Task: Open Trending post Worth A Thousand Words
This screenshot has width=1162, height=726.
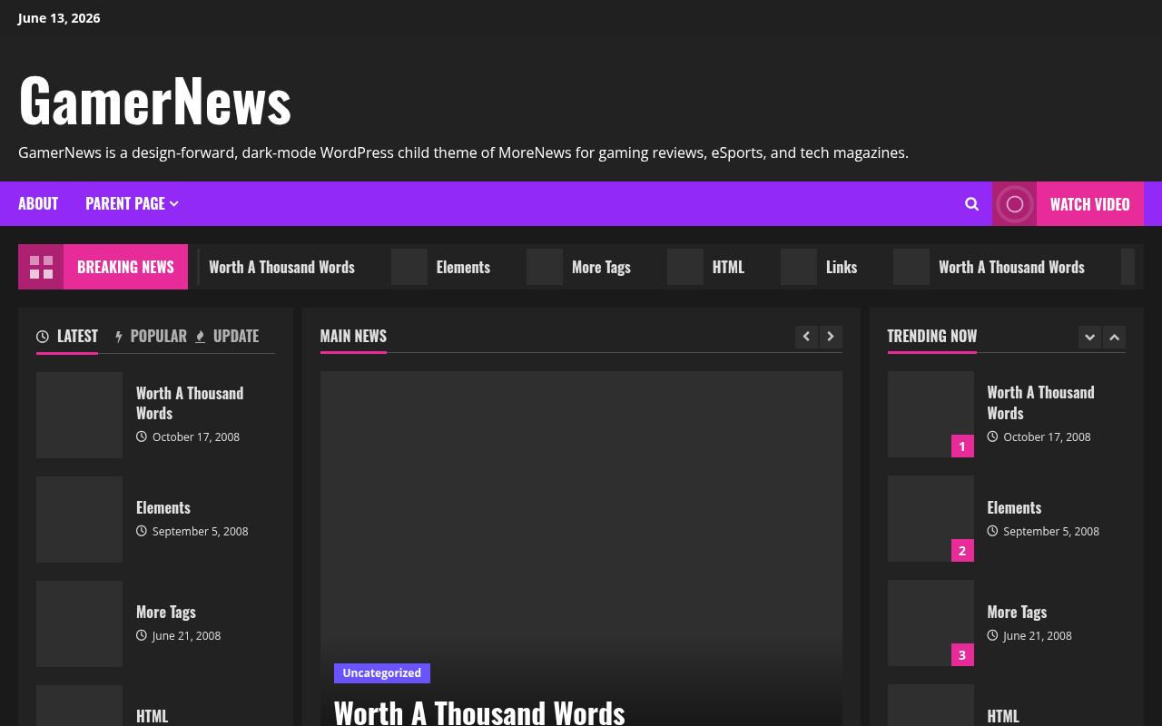Action: (x=1040, y=402)
